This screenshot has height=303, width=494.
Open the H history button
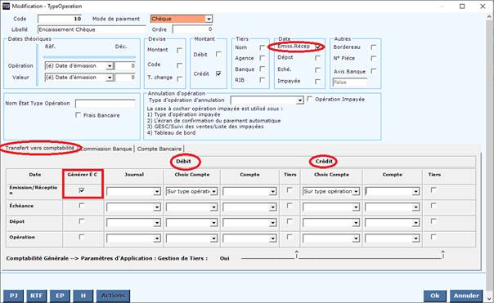coord(83,296)
